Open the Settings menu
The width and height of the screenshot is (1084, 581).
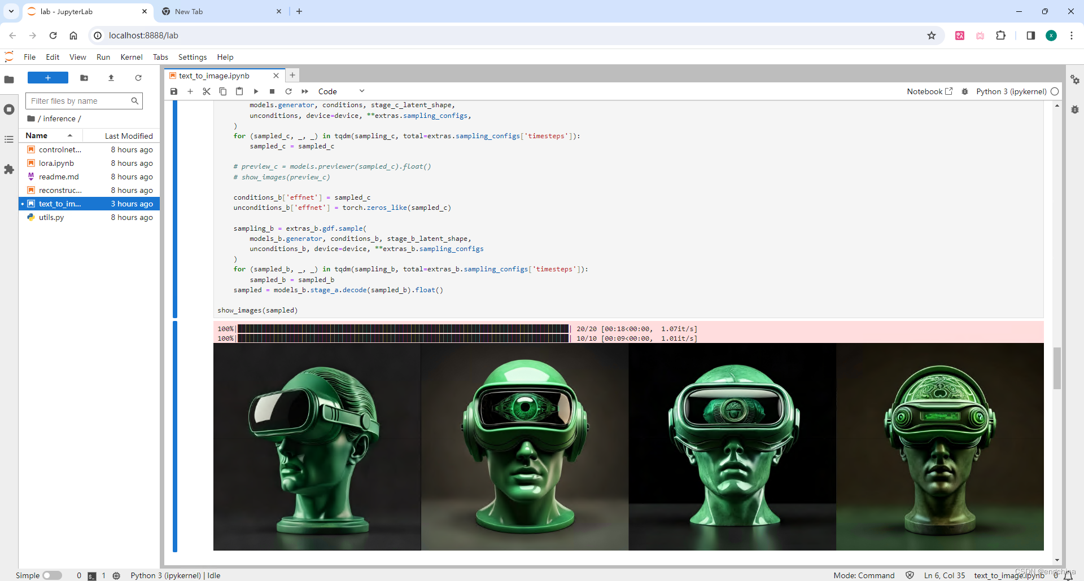193,57
